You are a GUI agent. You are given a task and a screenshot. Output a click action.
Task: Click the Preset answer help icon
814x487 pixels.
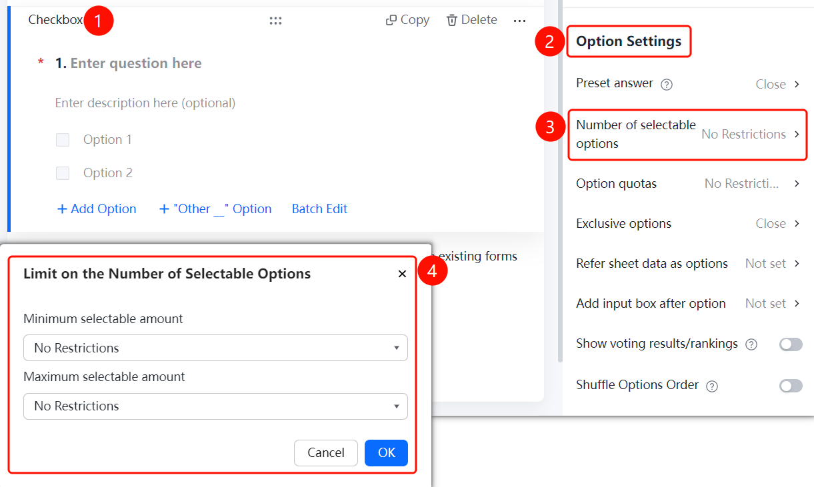pyautogui.click(x=666, y=85)
